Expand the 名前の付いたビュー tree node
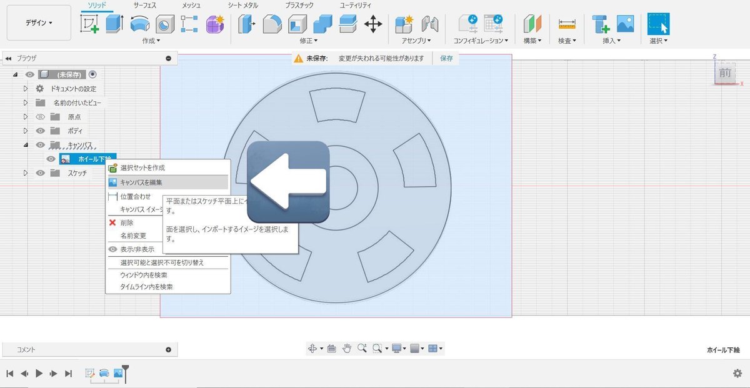This screenshot has width=750, height=388. pos(26,102)
